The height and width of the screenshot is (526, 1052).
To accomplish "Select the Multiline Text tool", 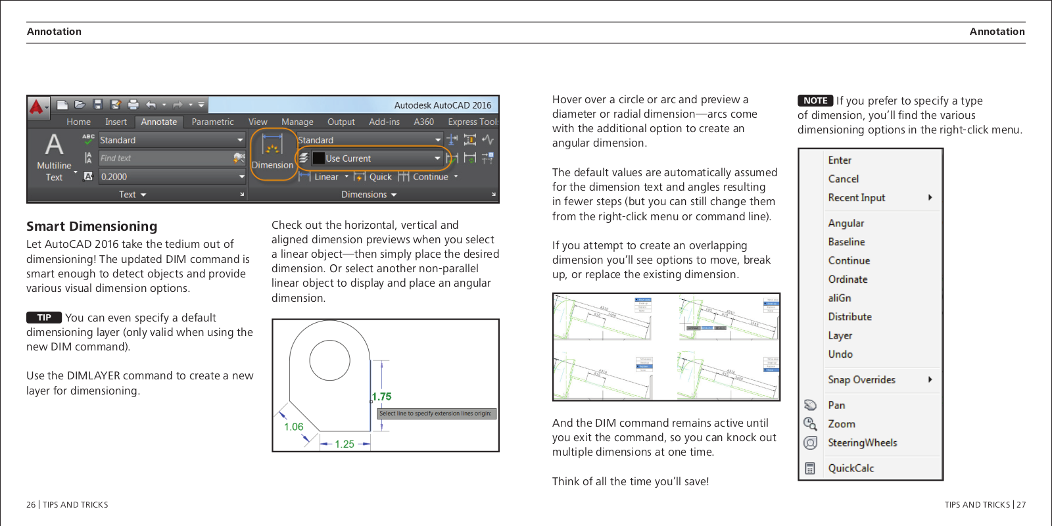I will coord(54,156).
